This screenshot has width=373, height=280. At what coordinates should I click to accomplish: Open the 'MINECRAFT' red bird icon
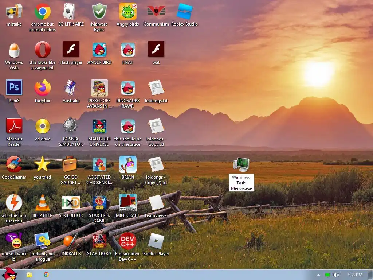coord(128,203)
